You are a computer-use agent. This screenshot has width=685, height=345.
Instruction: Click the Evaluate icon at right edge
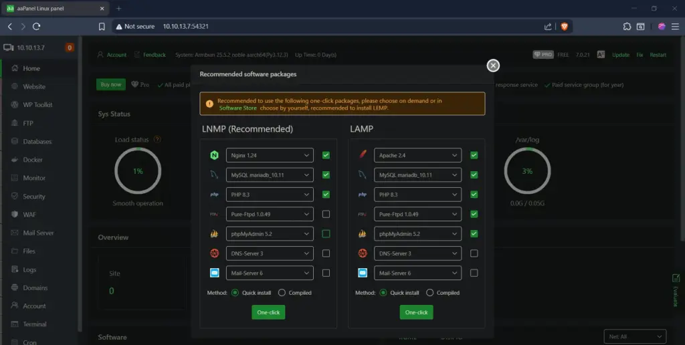pyautogui.click(x=676, y=278)
